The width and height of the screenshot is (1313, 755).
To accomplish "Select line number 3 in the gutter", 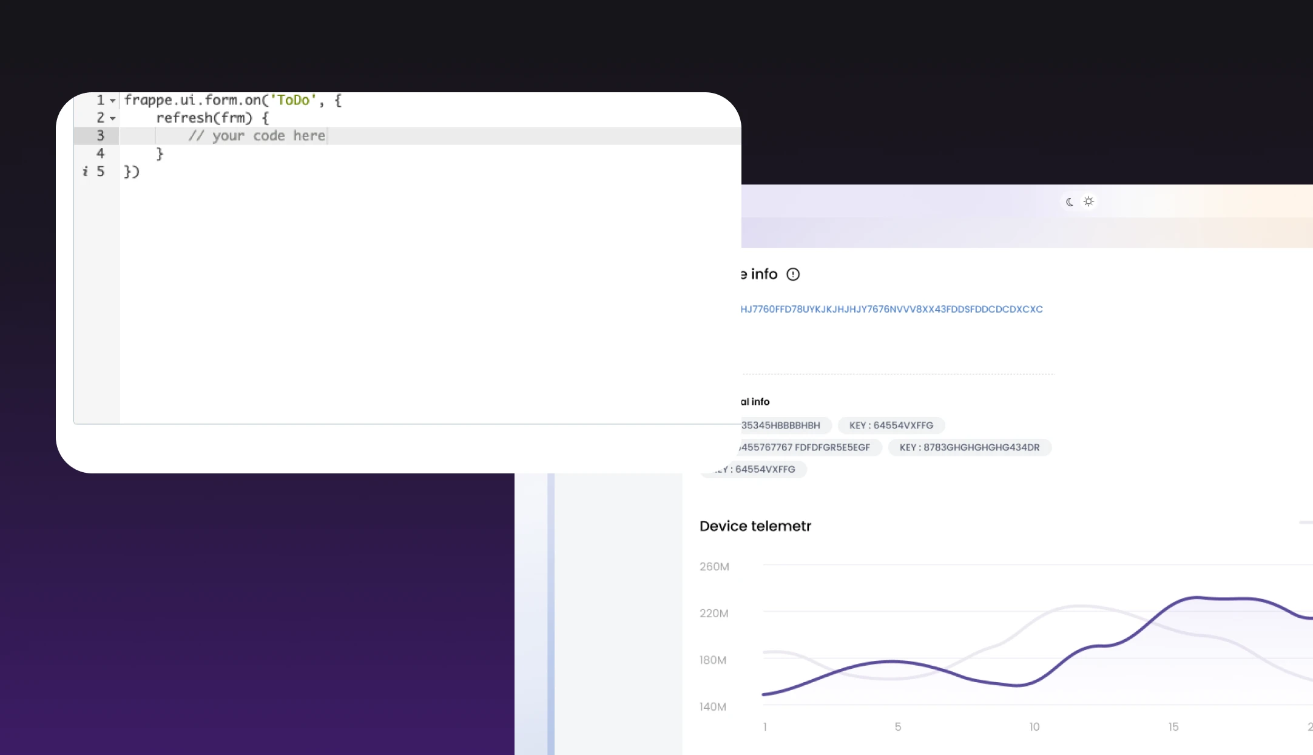I will tap(100, 136).
